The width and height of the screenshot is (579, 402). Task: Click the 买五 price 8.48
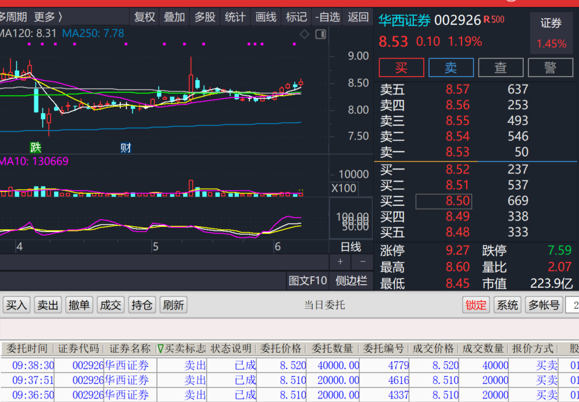point(458,232)
